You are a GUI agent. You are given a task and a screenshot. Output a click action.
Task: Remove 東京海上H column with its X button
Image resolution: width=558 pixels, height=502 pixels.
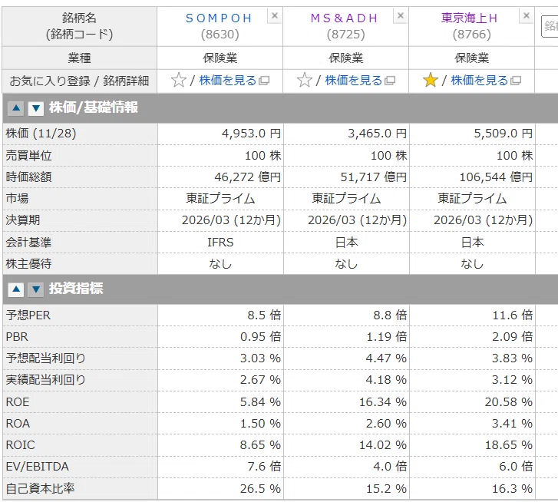tap(527, 15)
